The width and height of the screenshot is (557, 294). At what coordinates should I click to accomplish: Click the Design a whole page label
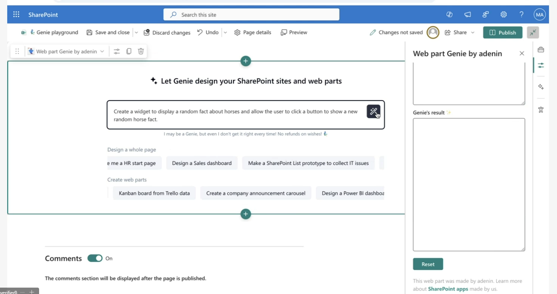coord(132,150)
